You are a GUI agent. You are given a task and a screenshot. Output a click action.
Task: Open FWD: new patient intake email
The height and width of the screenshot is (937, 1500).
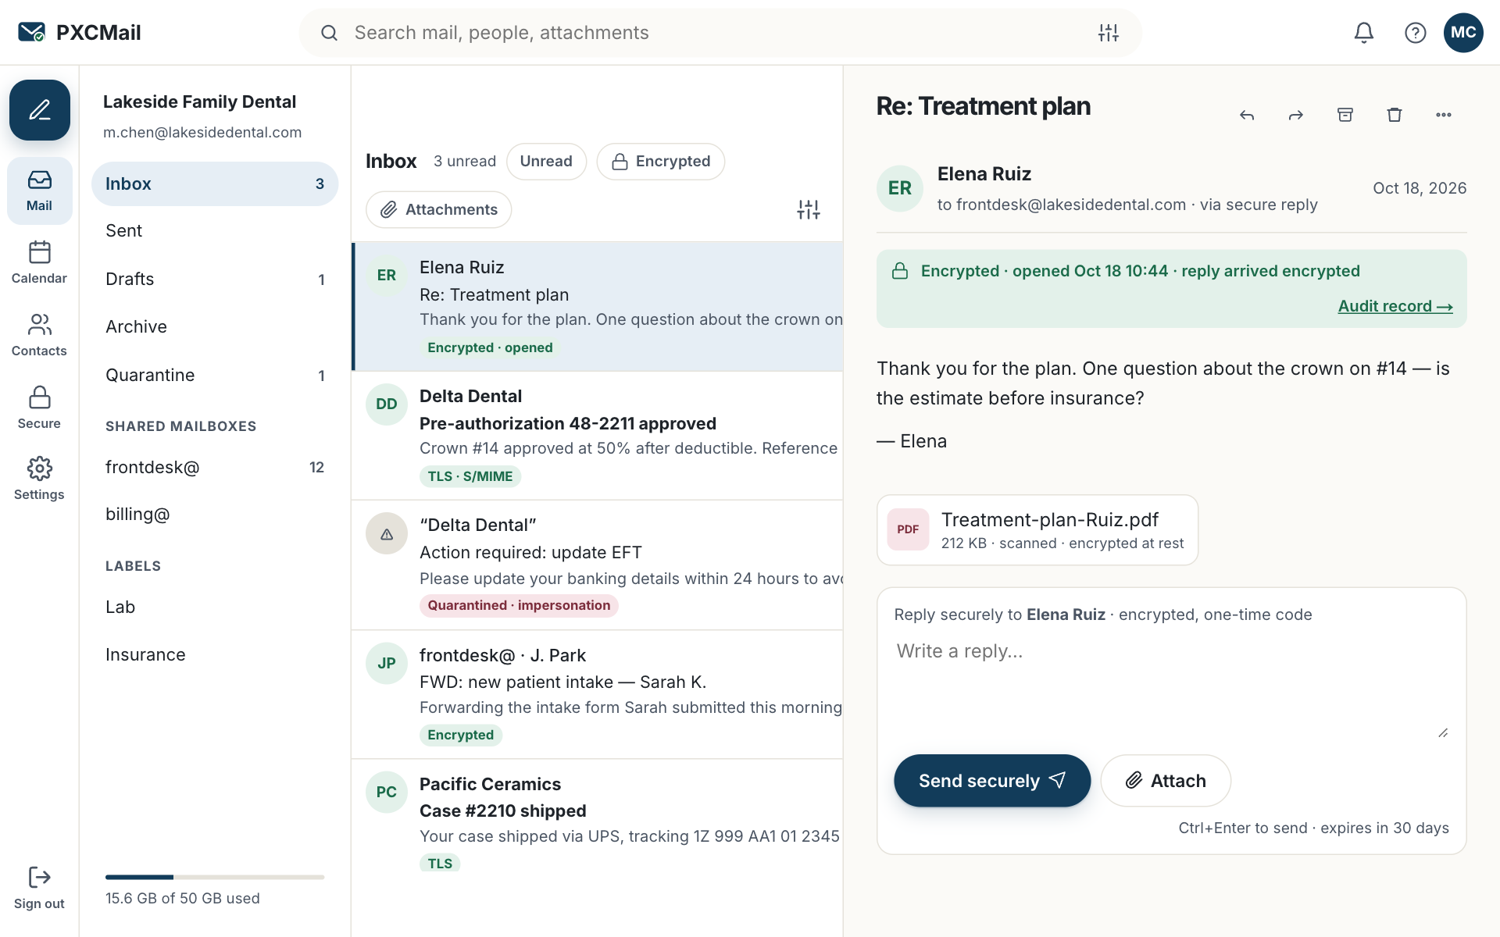[598, 695]
